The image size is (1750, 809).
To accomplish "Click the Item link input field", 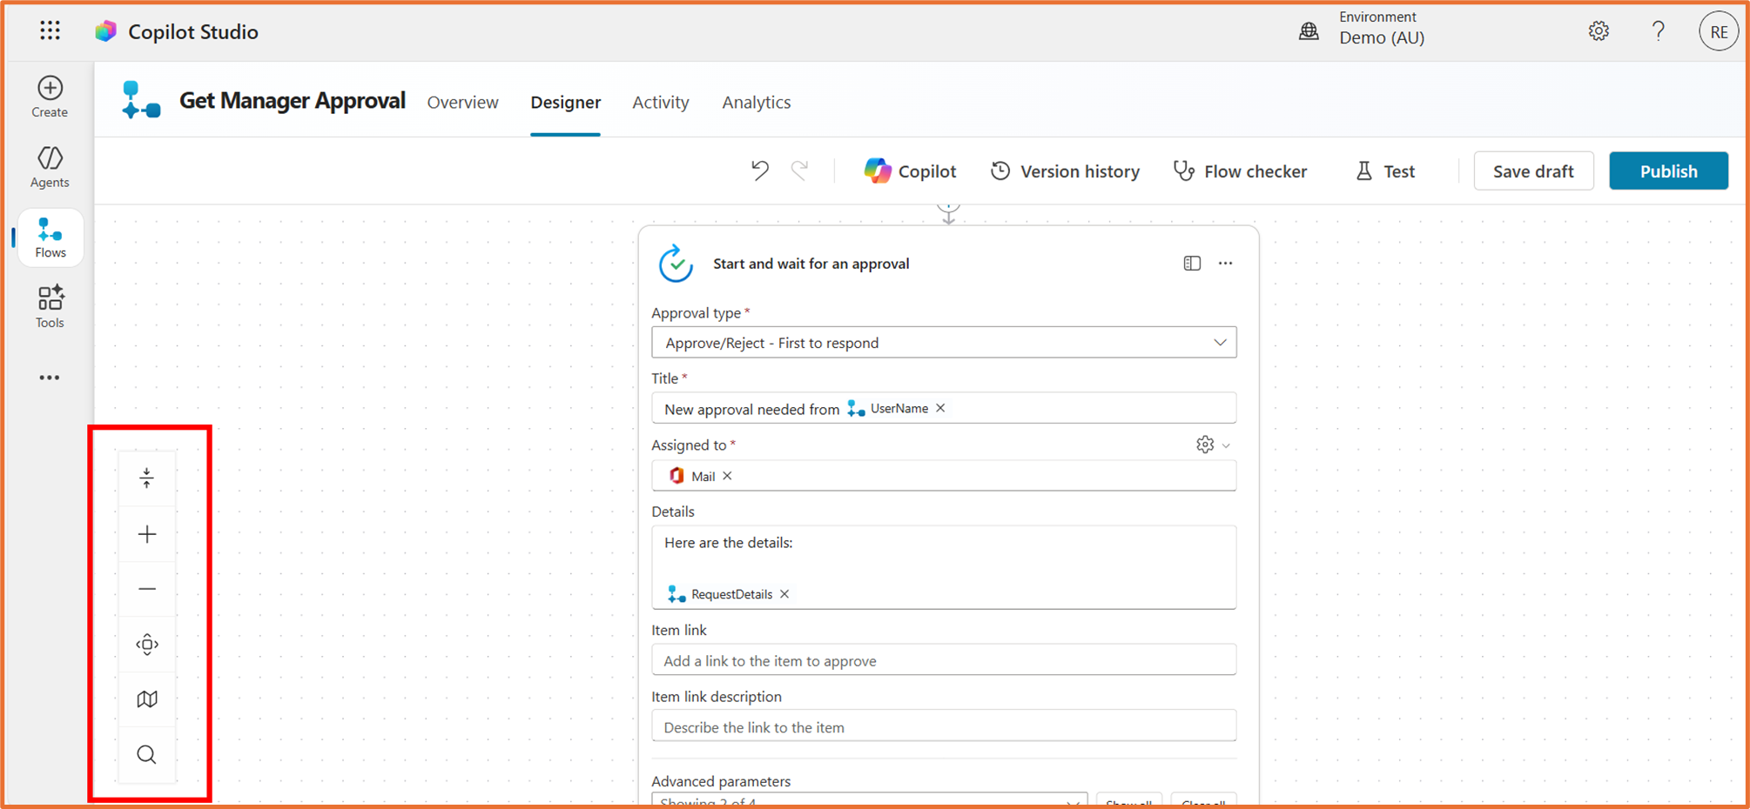I will 944,660.
